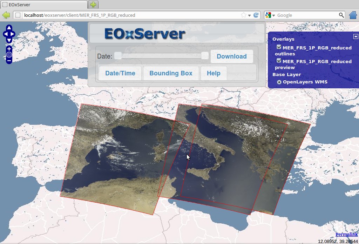Pan the map up with the arrow
The width and height of the screenshot is (359, 244).
point(9,28)
